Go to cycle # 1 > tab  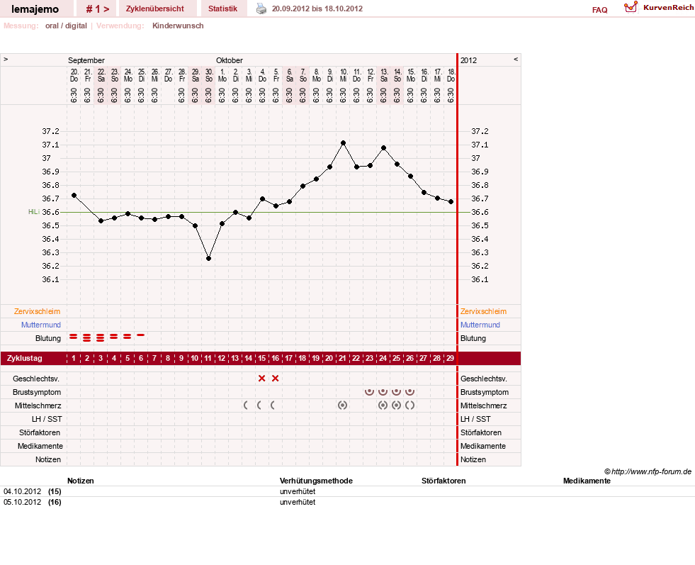click(x=98, y=9)
